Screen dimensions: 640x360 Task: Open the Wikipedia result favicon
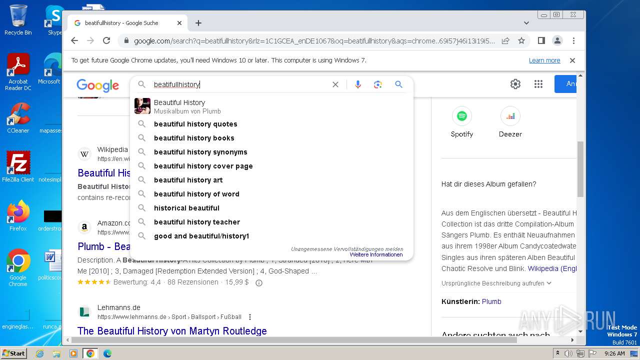click(84, 154)
